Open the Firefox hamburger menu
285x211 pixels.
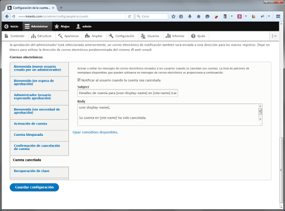tap(278, 17)
